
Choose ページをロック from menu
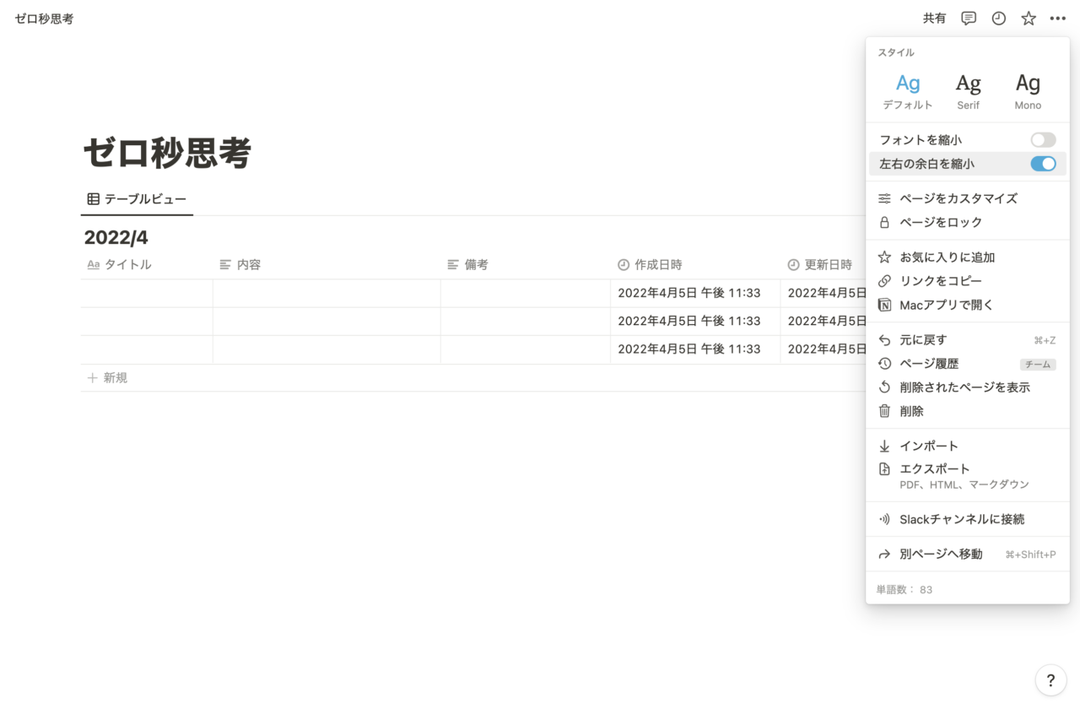point(968,222)
